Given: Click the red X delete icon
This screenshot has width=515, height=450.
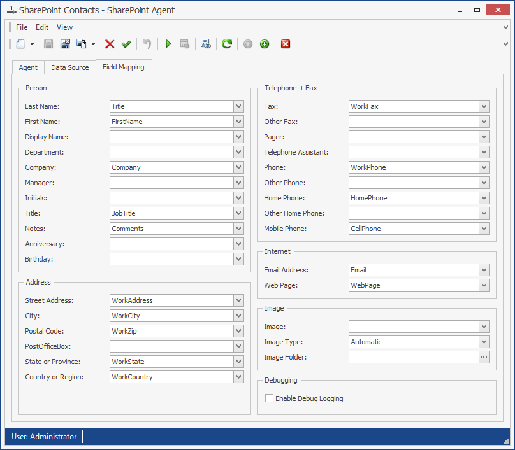Looking at the screenshot, I should click(110, 44).
